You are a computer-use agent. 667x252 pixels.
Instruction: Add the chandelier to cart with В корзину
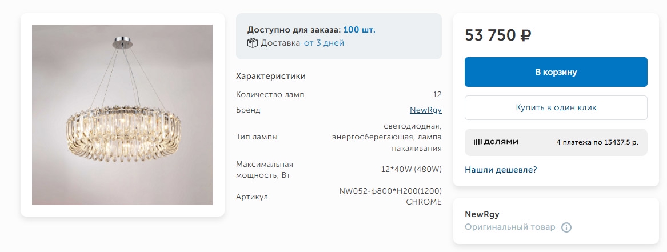coord(556,72)
